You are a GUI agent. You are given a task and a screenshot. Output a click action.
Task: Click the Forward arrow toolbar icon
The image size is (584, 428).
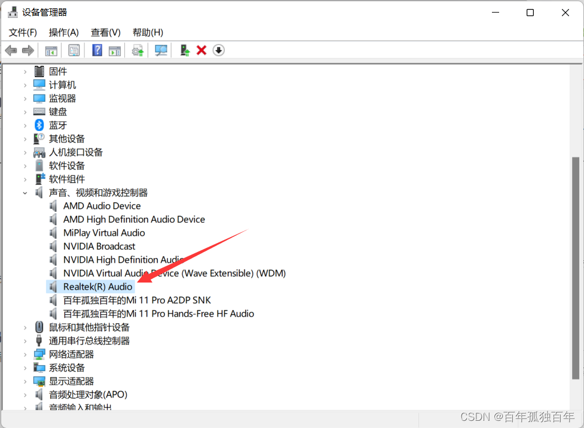pyautogui.click(x=28, y=50)
